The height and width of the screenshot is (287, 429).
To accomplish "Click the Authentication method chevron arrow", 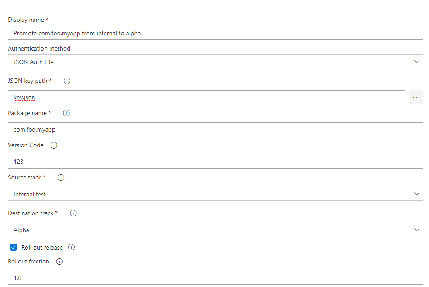I will click(x=416, y=61).
